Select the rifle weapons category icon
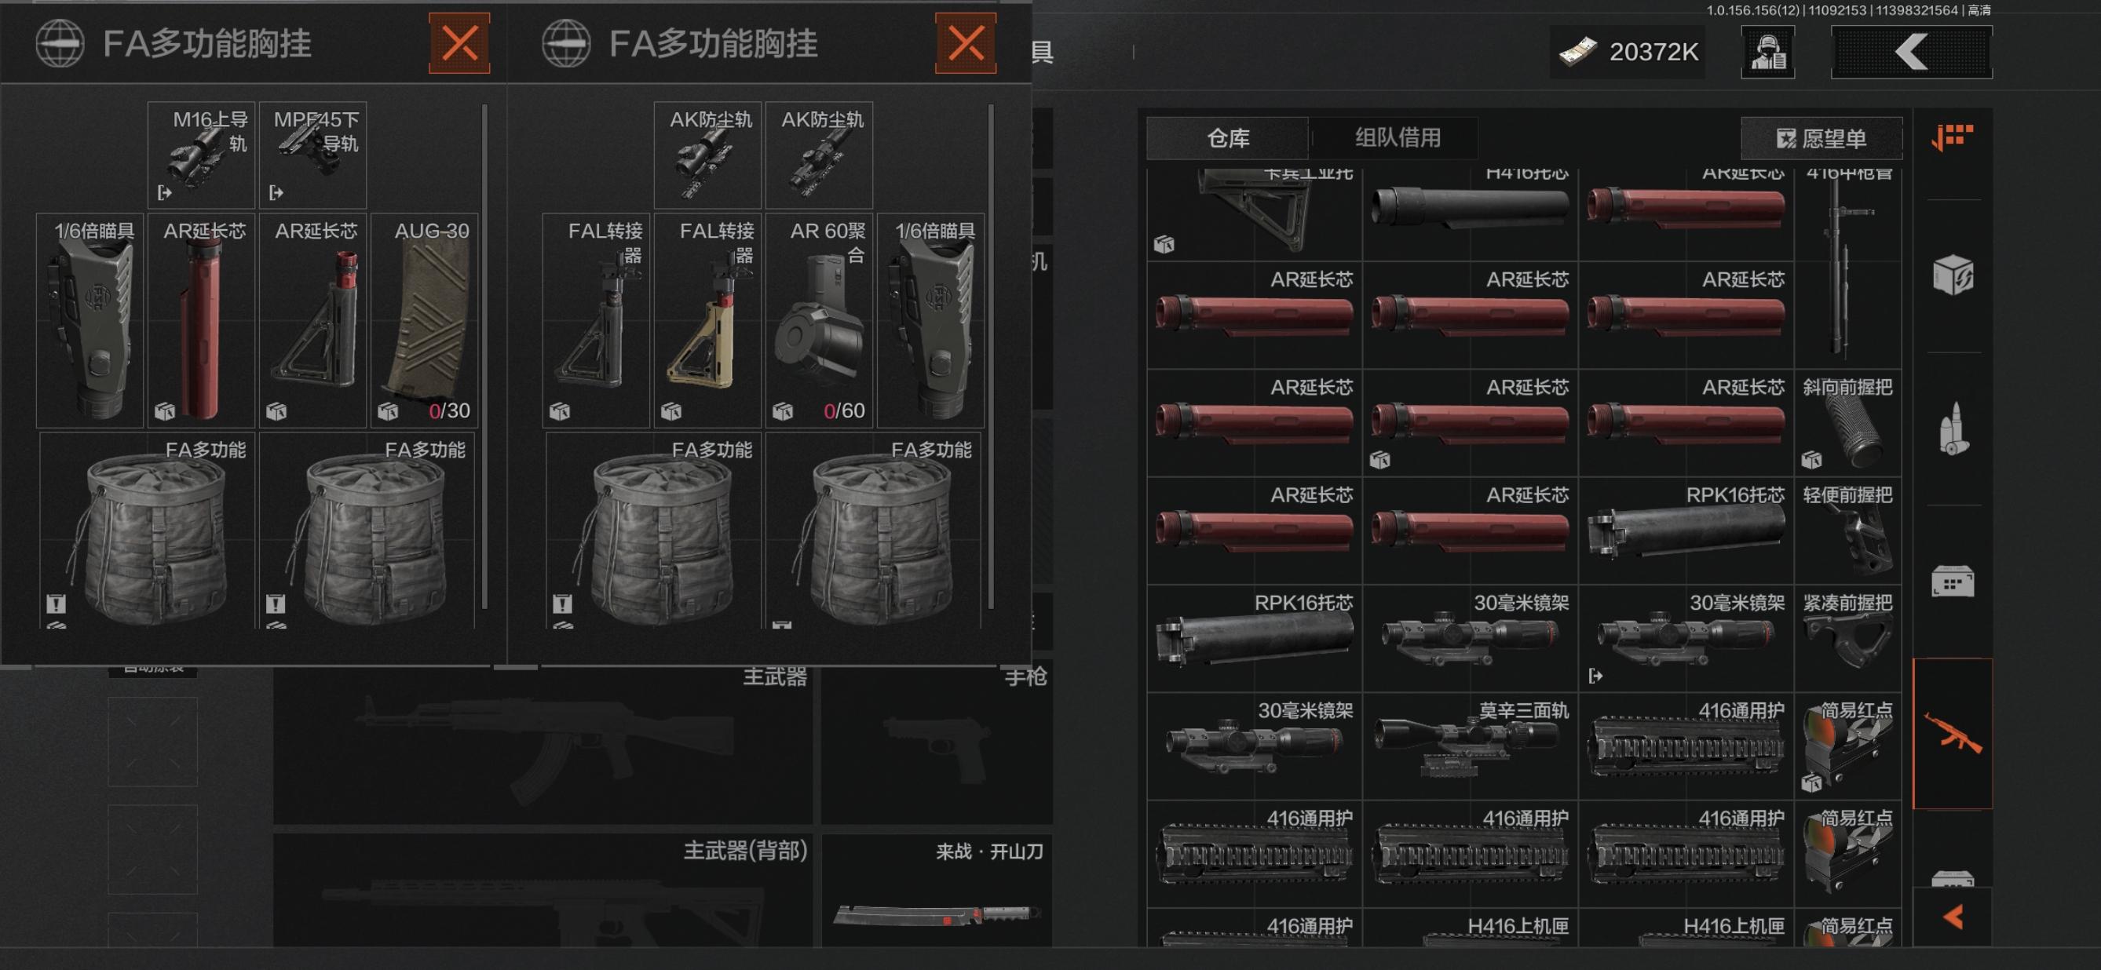The width and height of the screenshot is (2101, 970). 1953,734
